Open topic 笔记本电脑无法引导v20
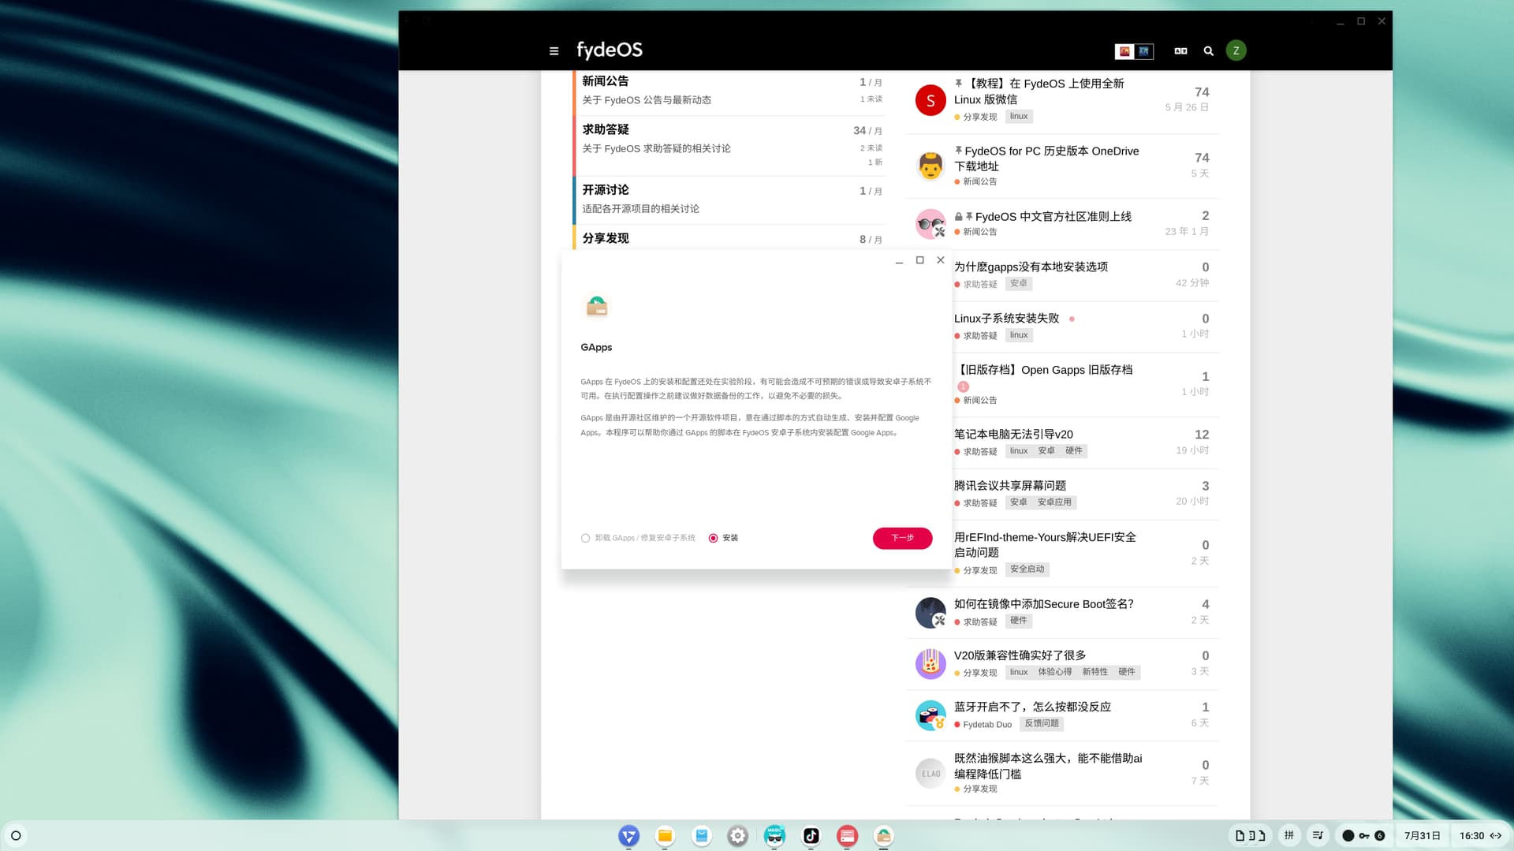Screen dimensions: 1514x851 click(1013, 434)
